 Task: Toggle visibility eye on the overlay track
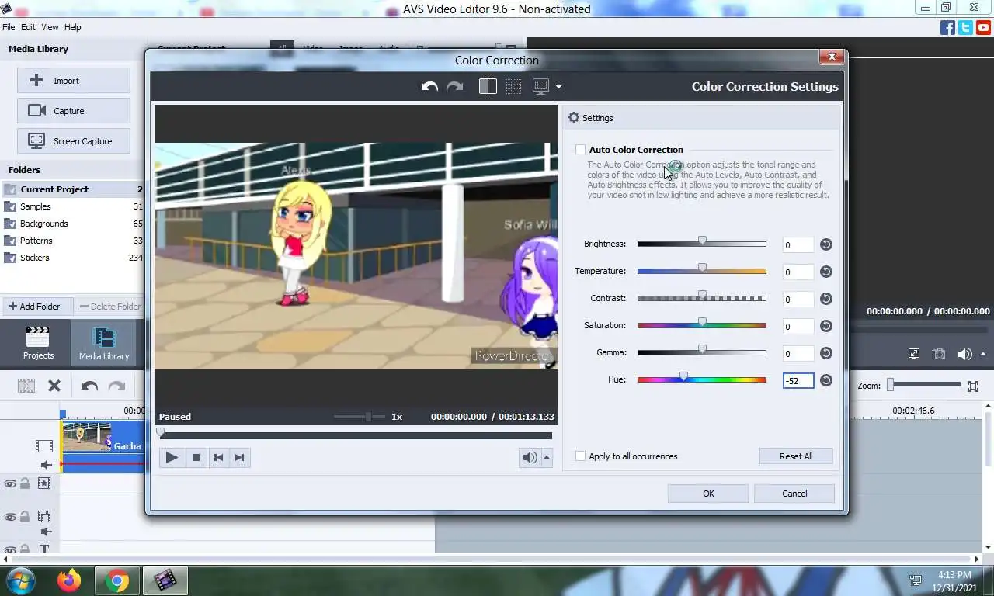pos(10,517)
